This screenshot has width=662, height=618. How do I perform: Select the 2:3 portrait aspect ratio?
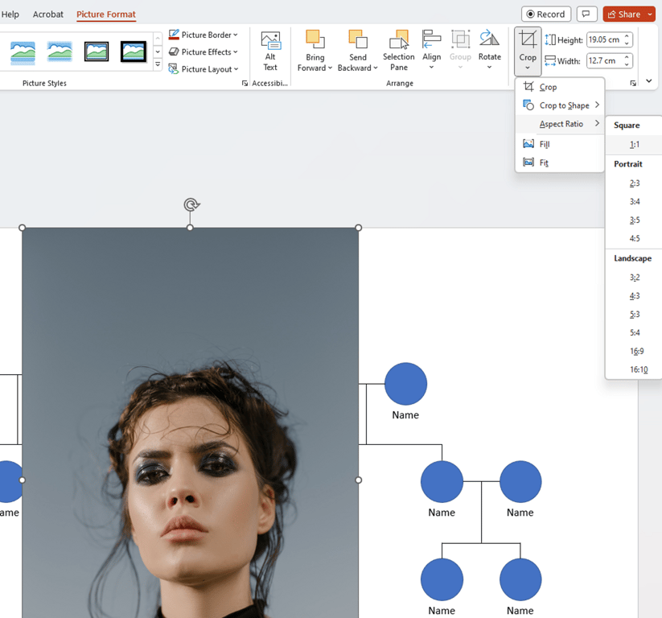tap(634, 183)
